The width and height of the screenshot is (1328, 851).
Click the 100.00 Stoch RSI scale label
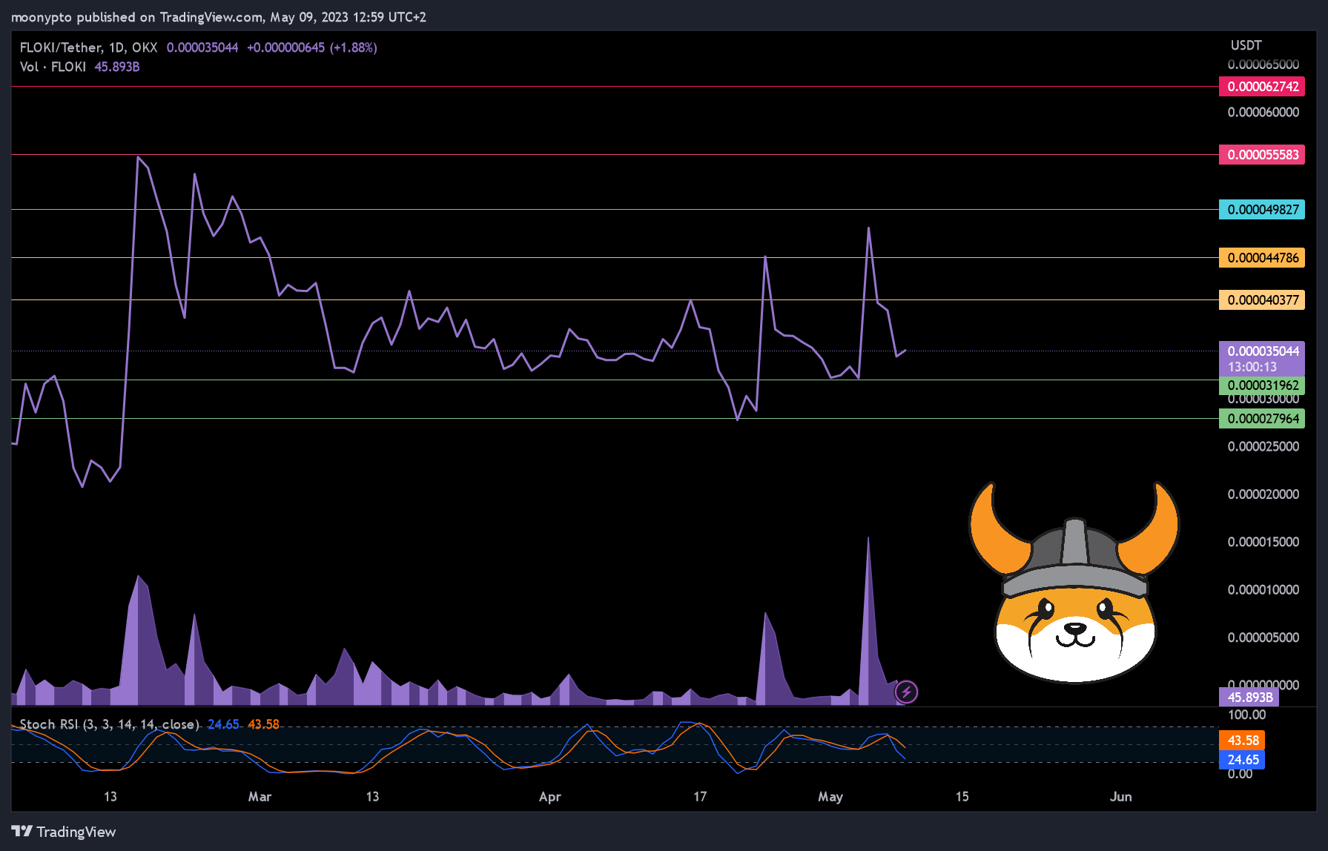(x=1246, y=715)
